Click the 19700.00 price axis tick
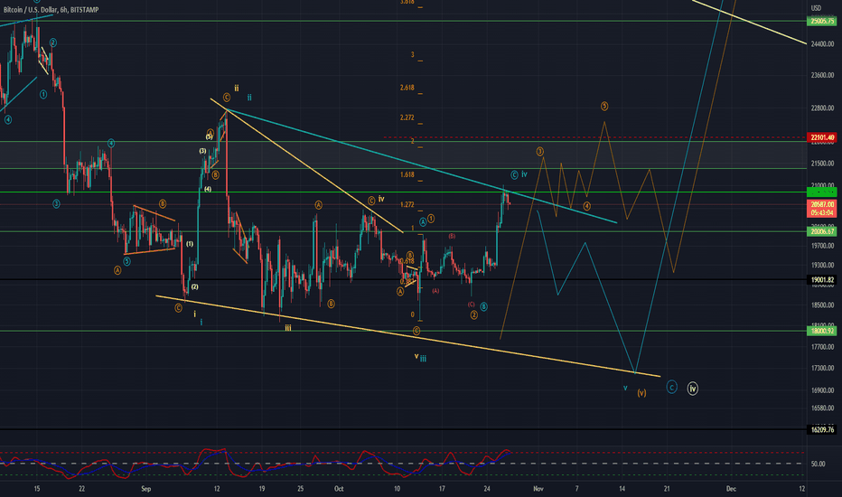842x497 pixels. [822, 246]
